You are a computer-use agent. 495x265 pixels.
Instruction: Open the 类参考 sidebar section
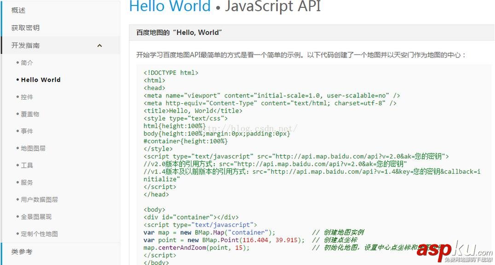click(22, 252)
